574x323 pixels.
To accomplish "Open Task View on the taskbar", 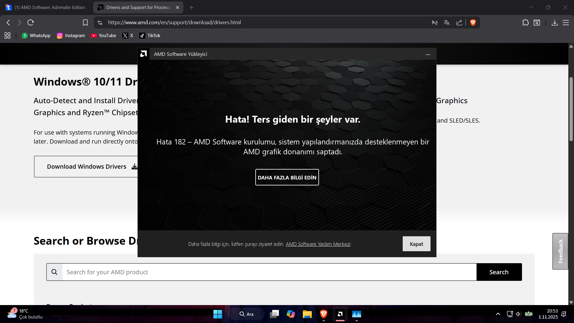I will [x=274, y=314].
